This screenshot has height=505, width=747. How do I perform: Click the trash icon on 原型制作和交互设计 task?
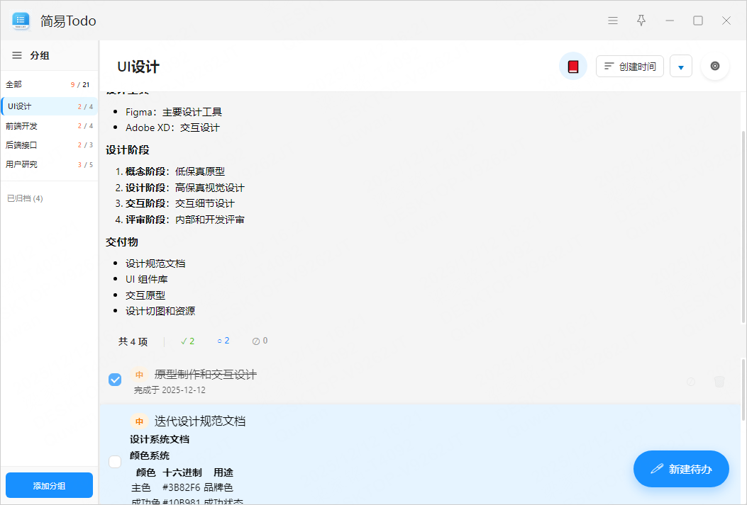tap(719, 382)
